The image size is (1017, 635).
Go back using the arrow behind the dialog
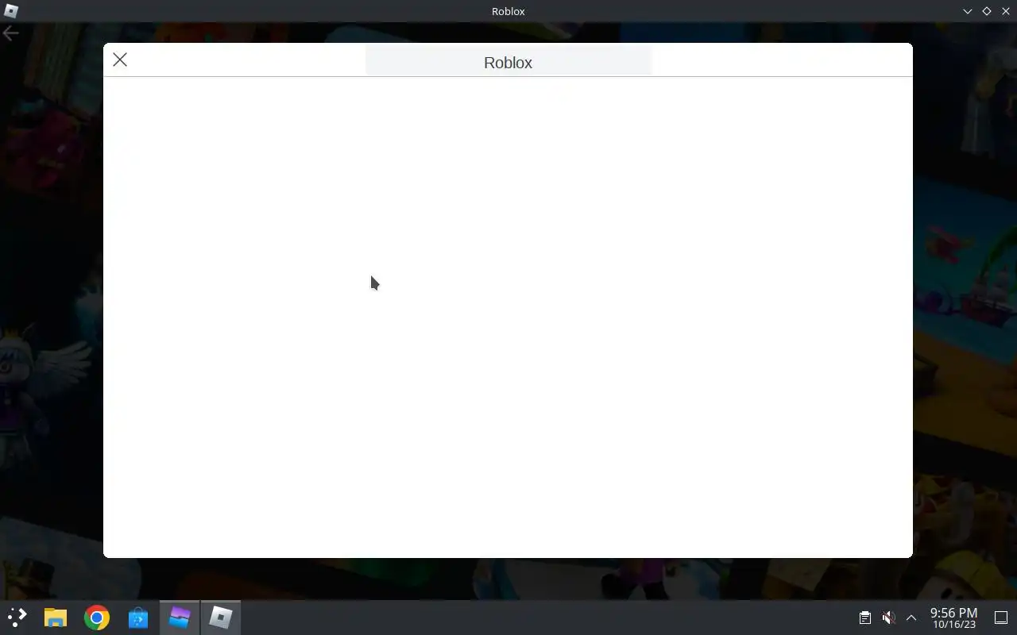click(x=10, y=33)
